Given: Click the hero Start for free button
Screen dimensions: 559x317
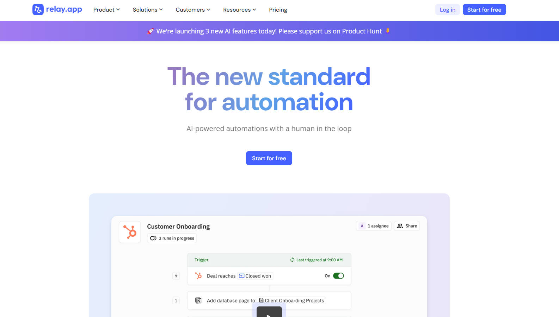Looking at the screenshot, I should (269, 158).
